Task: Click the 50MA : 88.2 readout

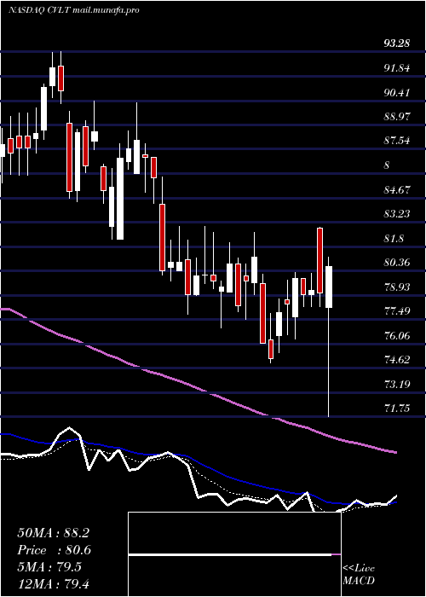Action: 53,533
